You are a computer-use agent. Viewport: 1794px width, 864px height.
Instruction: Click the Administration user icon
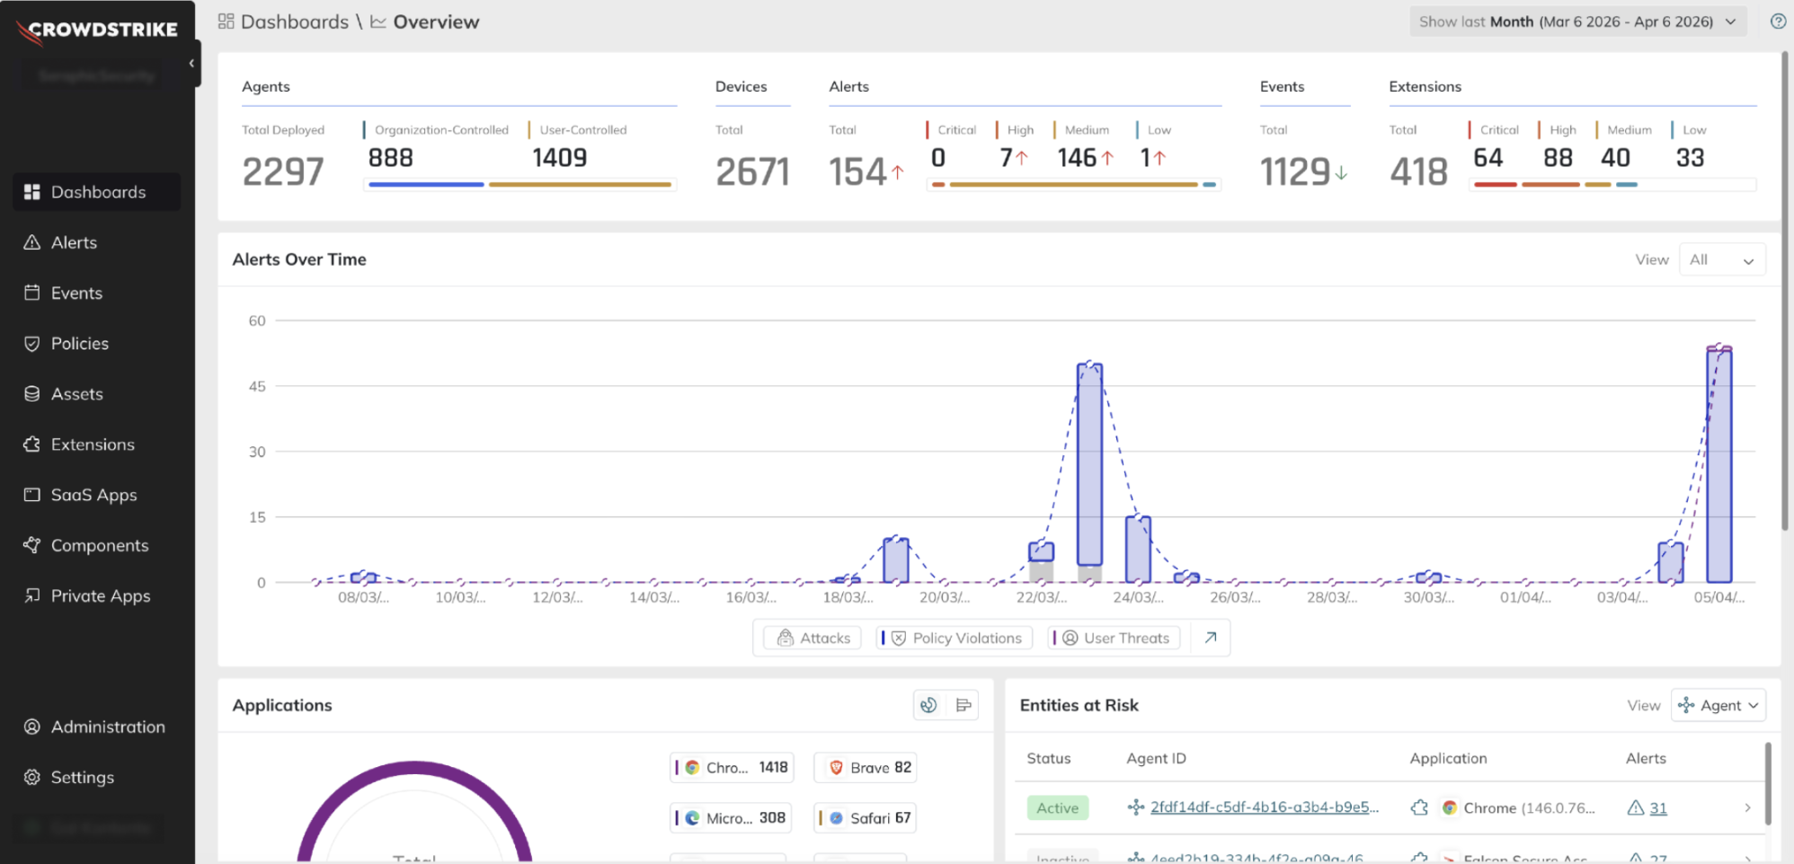tap(32, 727)
